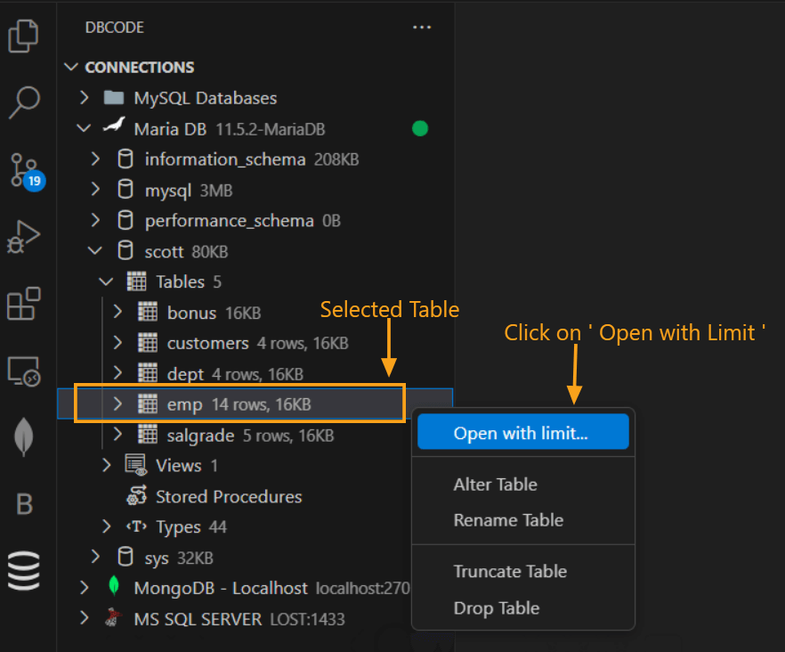Image resolution: width=785 pixels, height=652 pixels.
Task: Click the Types T icon
Action: (x=137, y=526)
